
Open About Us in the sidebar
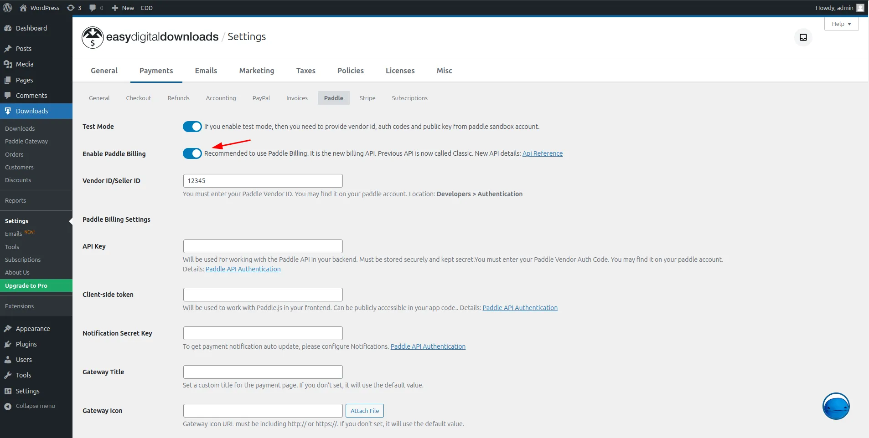[17, 272]
